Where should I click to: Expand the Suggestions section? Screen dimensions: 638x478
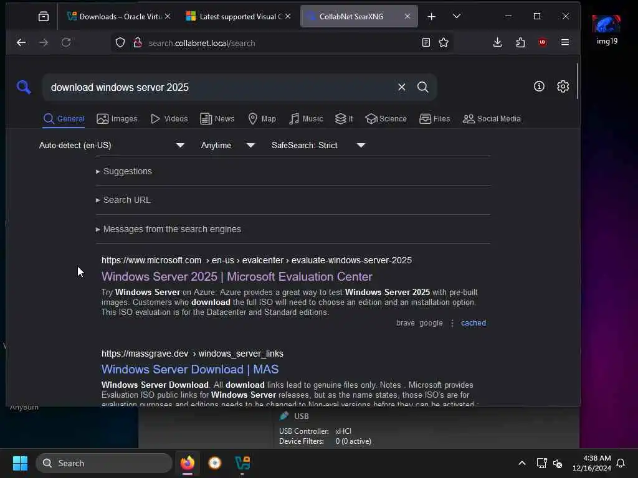(x=124, y=171)
